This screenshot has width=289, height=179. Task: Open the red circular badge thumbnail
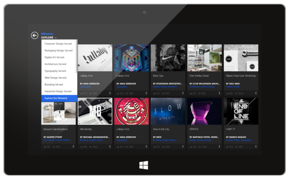[131, 111]
